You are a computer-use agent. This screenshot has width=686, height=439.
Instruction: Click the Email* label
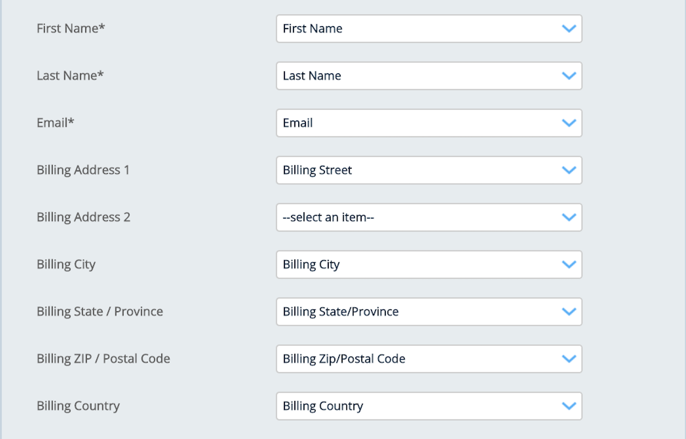pyautogui.click(x=55, y=122)
